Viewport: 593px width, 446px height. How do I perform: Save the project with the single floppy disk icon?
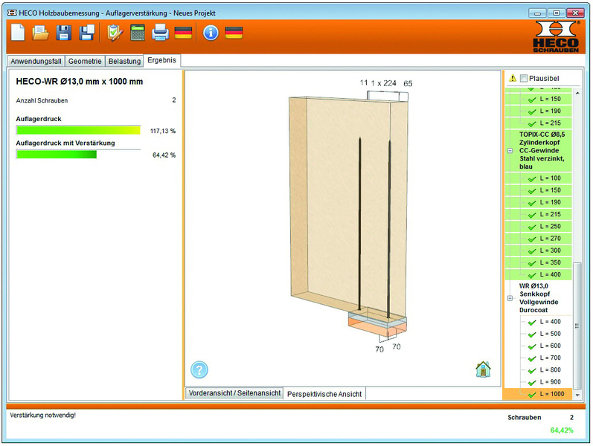pyautogui.click(x=64, y=33)
